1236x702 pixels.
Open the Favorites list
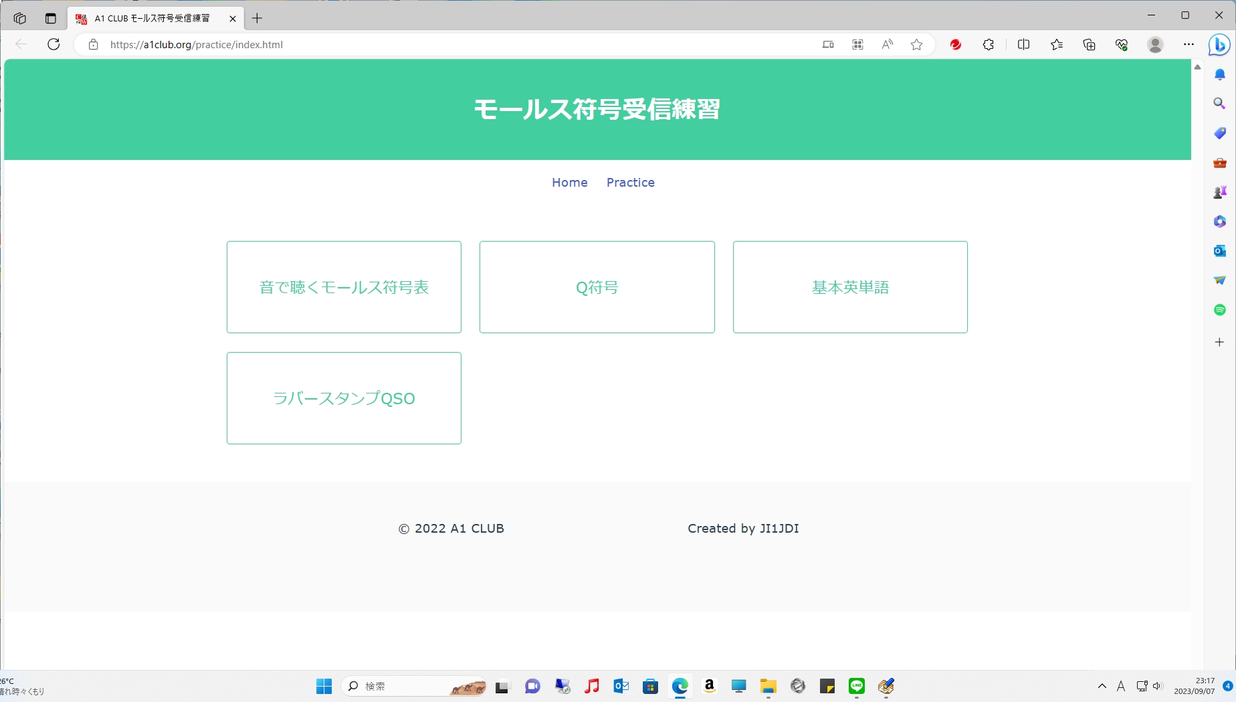[x=1057, y=44]
